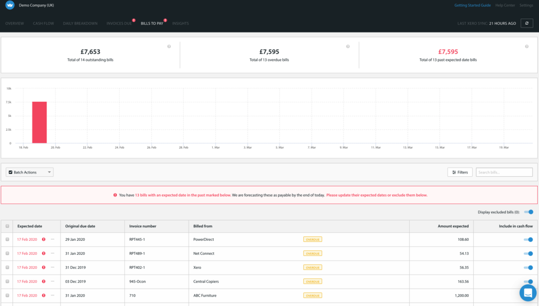Open the Getting Started Guide link
Viewport: 539px width, 306px height.
click(x=472, y=5)
